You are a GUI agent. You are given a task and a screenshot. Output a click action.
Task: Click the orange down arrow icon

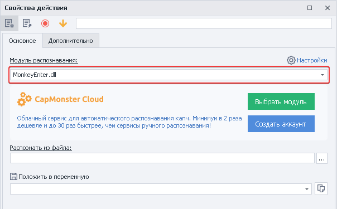click(x=63, y=23)
